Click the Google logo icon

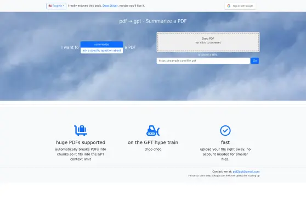[229, 6]
